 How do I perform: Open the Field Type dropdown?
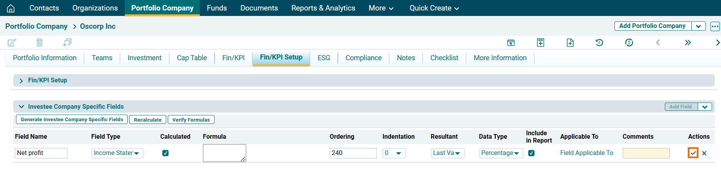pos(117,153)
